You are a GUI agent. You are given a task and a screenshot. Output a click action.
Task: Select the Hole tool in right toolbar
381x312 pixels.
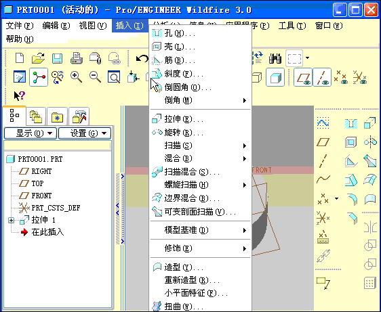pyautogui.click(x=351, y=123)
